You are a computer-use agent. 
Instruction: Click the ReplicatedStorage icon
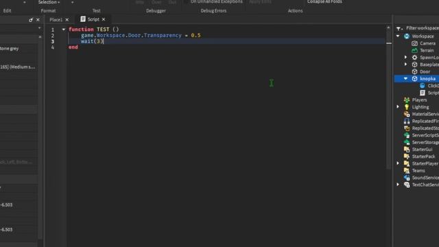(407, 128)
